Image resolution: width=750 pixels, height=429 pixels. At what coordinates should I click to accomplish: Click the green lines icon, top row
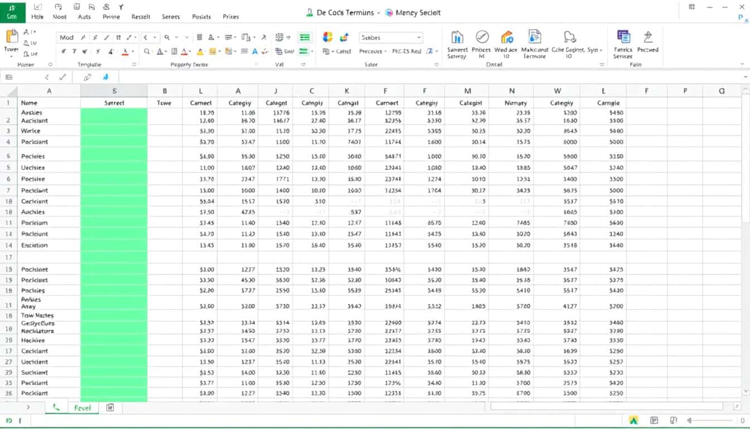[305, 37]
